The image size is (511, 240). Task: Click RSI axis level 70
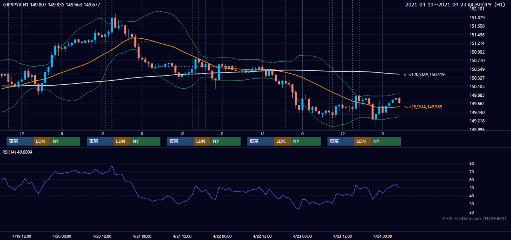click(x=472, y=172)
